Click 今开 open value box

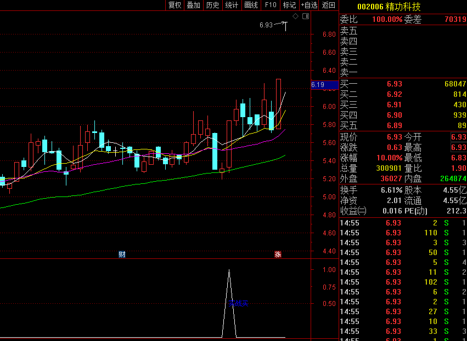point(459,137)
